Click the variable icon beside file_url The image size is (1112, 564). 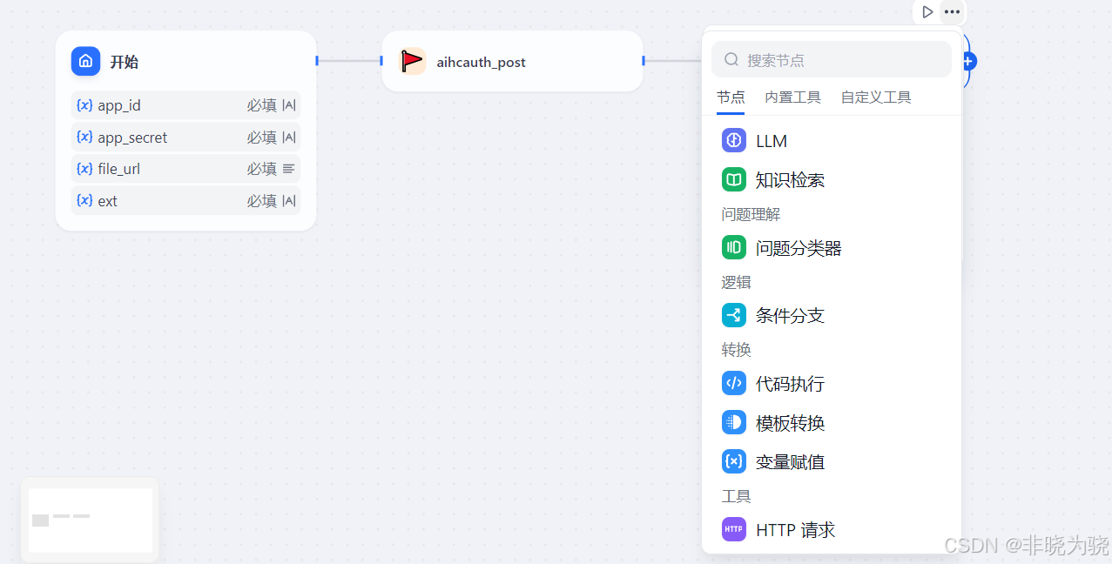pos(84,169)
